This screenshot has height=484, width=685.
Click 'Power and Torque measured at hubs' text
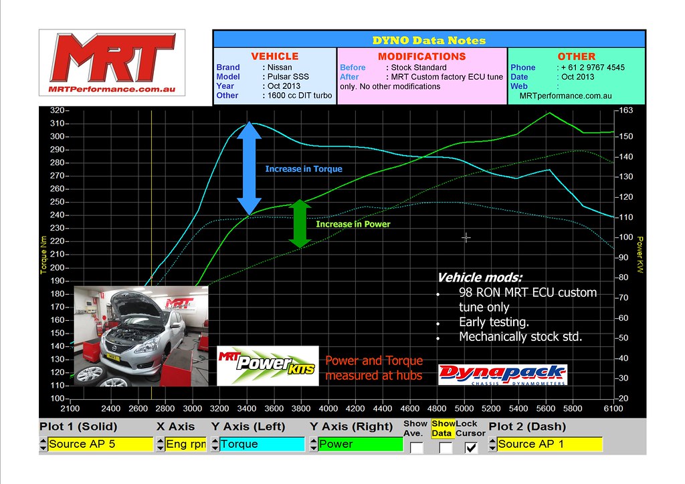click(x=374, y=368)
